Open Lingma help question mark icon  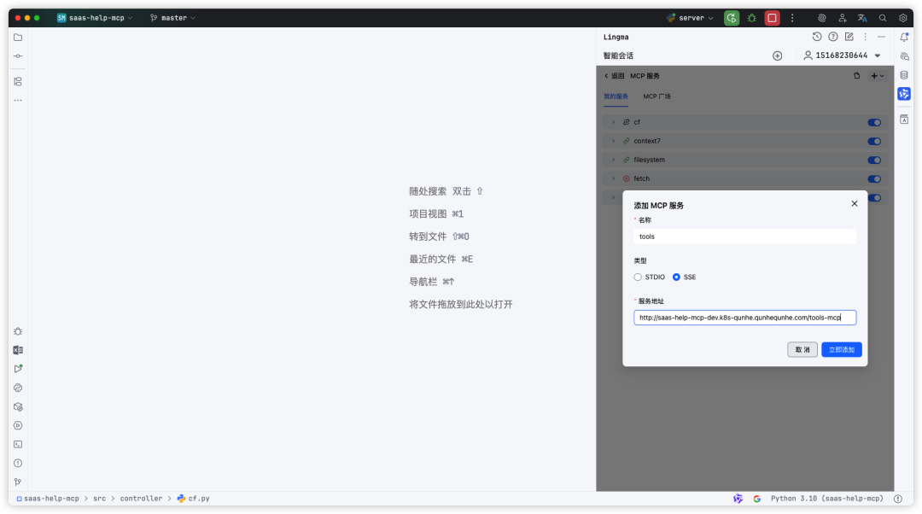[833, 37]
